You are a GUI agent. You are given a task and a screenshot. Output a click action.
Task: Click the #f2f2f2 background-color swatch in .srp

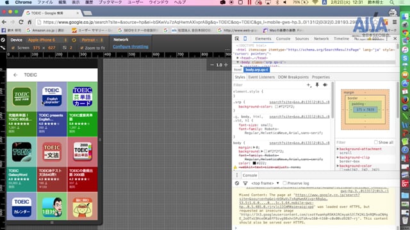click(276, 107)
